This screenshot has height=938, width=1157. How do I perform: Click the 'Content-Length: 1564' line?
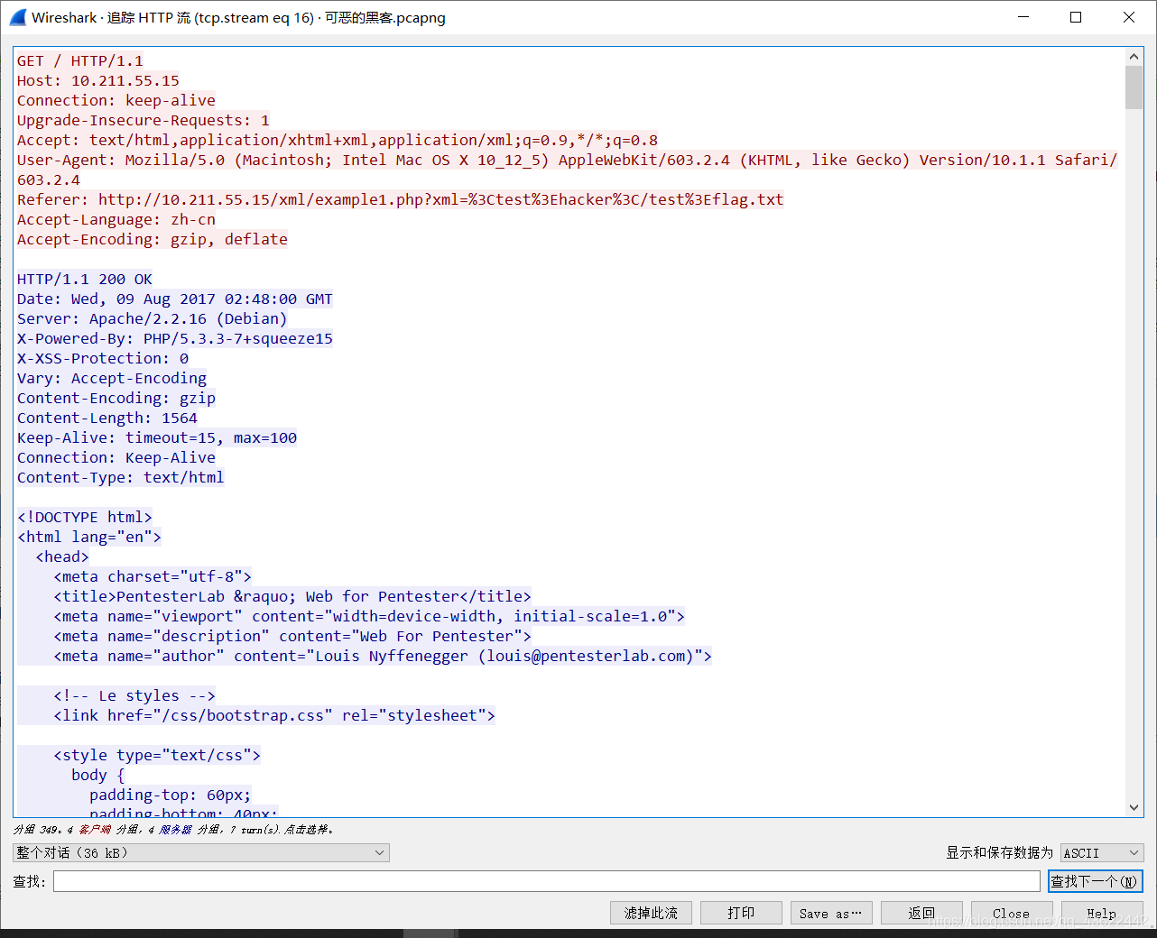pyautogui.click(x=107, y=418)
